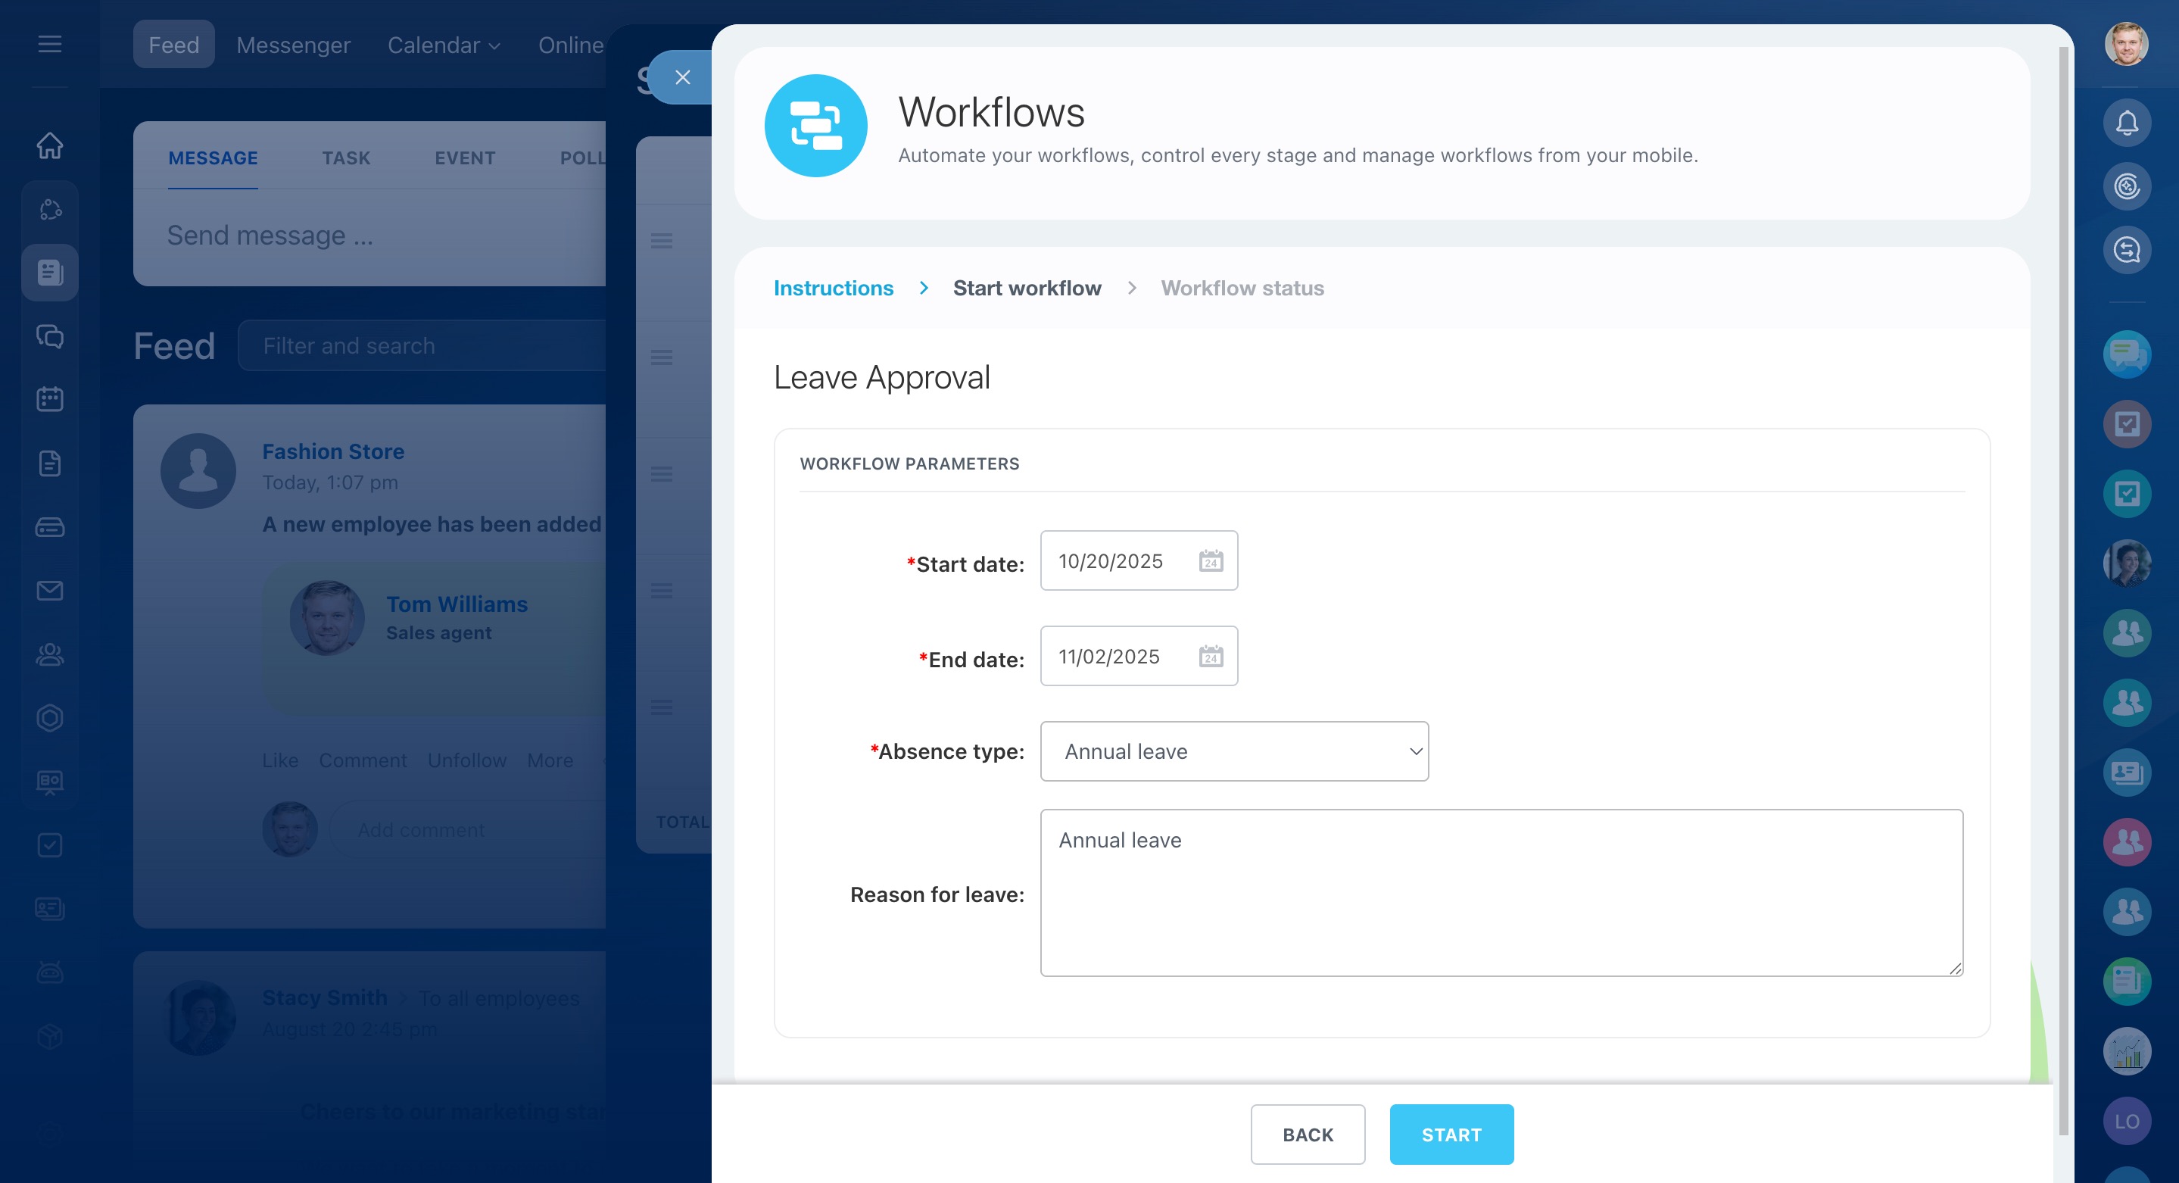Open the calendar icon in left sidebar
Image resolution: width=2179 pixels, height=1183 pixels.
pos(50,399)
